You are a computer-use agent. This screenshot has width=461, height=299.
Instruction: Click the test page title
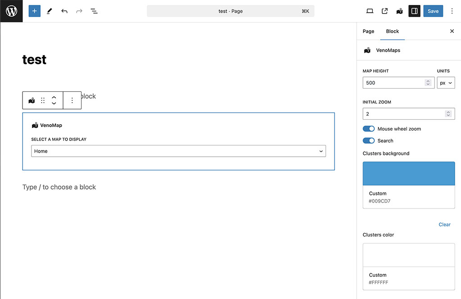34,60
